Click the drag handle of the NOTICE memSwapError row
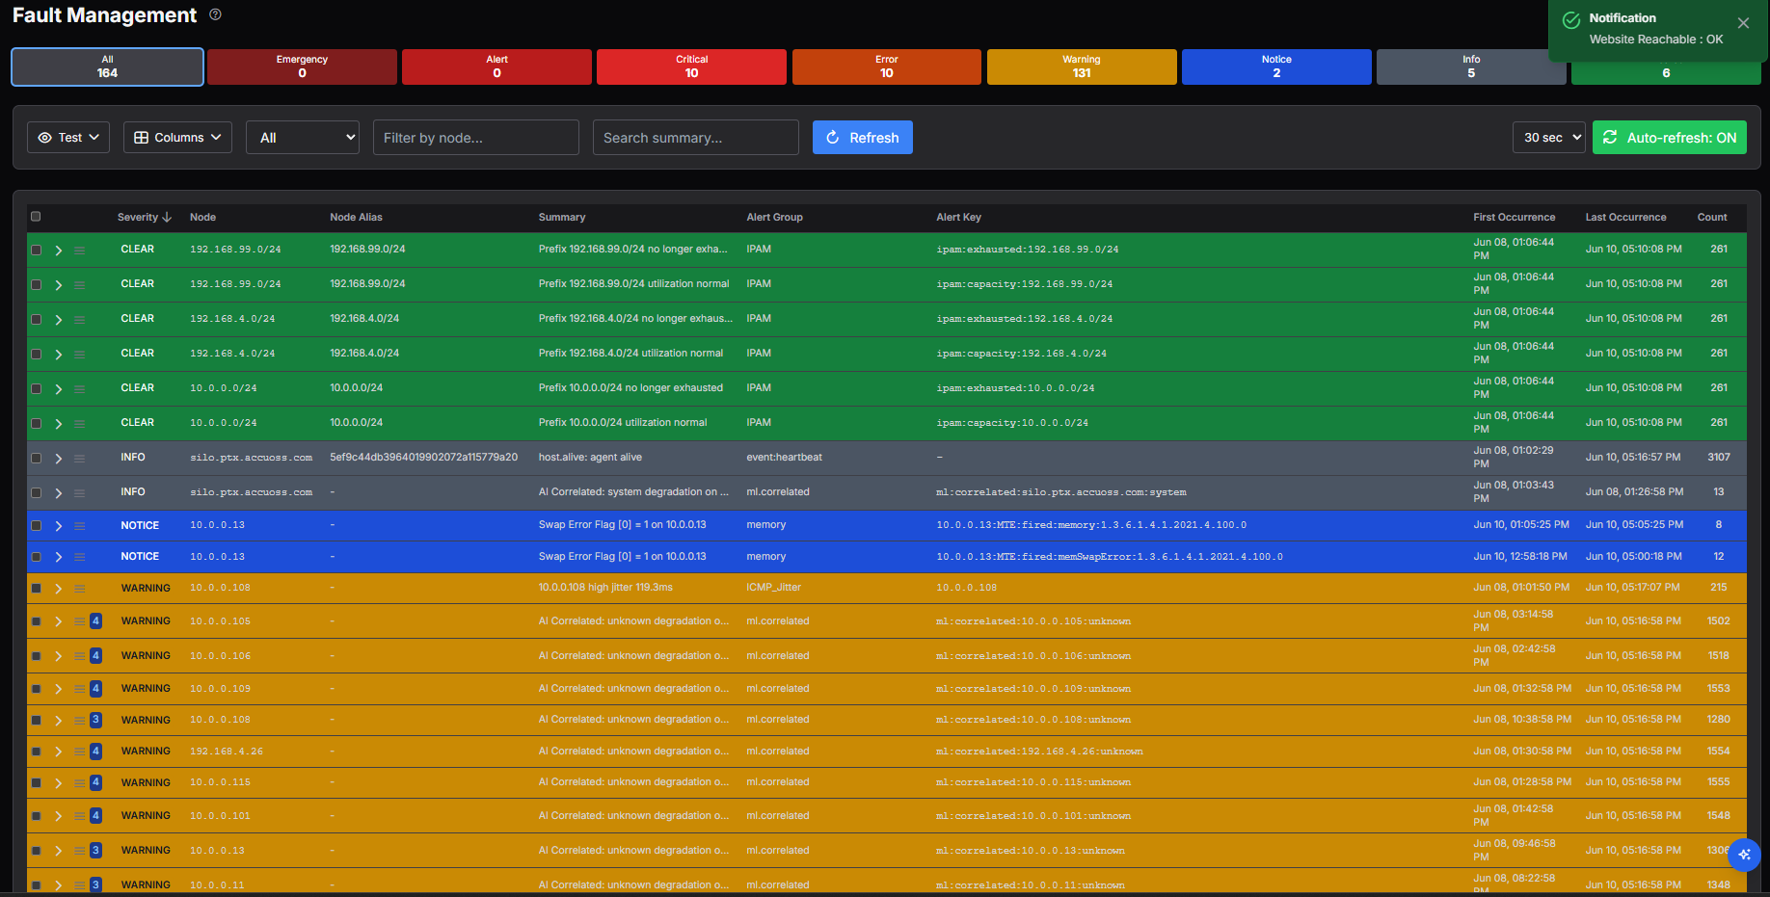Viewport: 1770px width, 897px height. click(80, 557)
